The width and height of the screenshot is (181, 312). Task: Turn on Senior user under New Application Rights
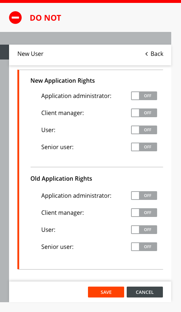coord(144,147)
